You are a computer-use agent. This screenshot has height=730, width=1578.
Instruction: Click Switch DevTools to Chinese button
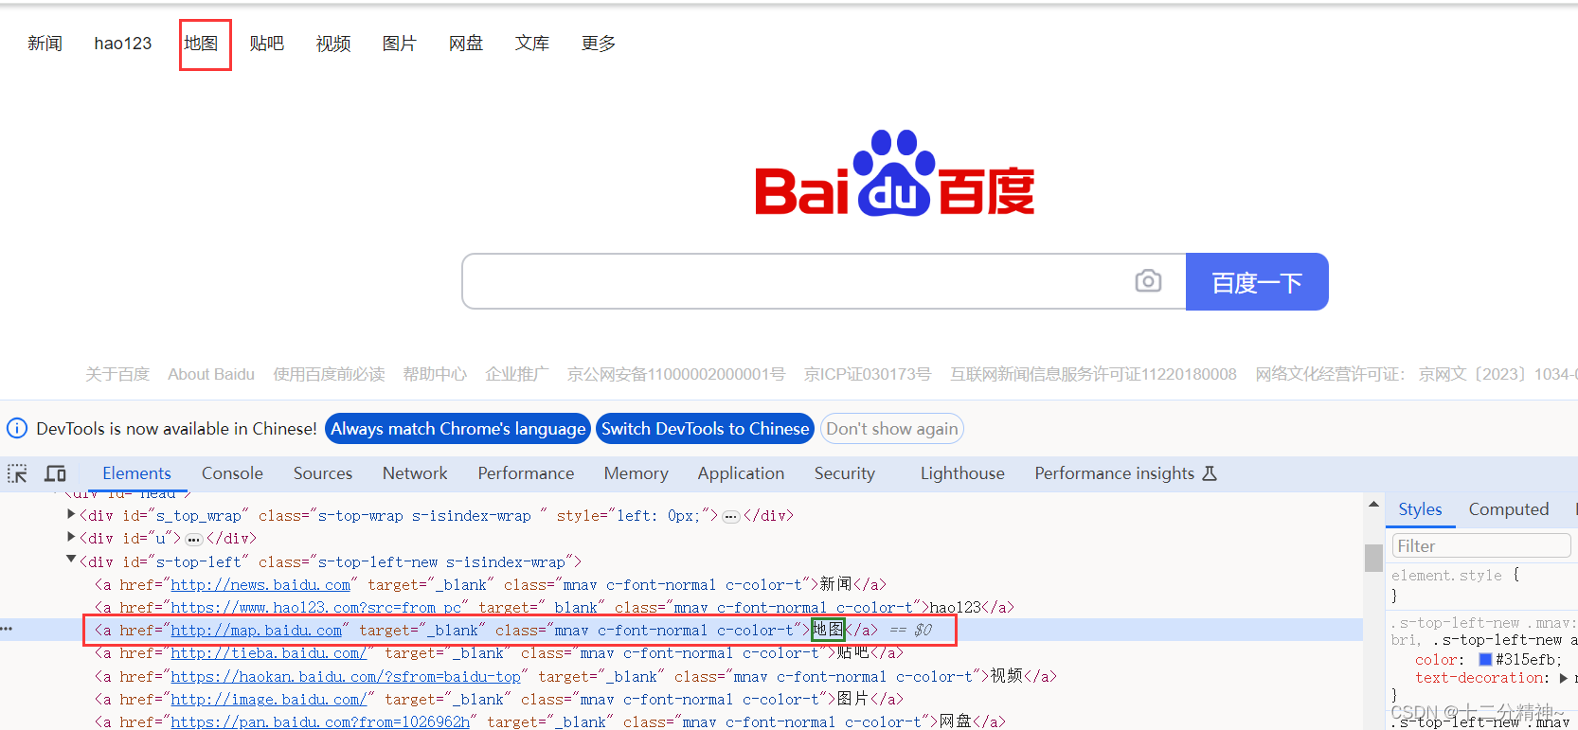705,429
